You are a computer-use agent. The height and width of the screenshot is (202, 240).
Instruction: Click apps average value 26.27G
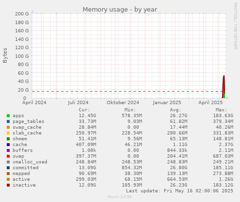(x=179, y=116)
